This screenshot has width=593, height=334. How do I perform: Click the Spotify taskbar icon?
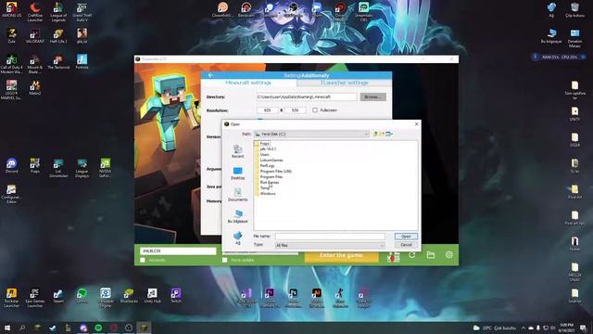[x=98, y=328]
